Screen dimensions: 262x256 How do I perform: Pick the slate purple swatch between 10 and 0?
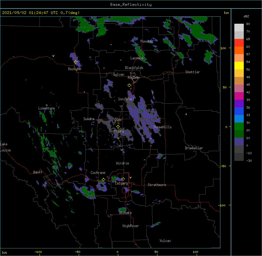click(239, 142)
